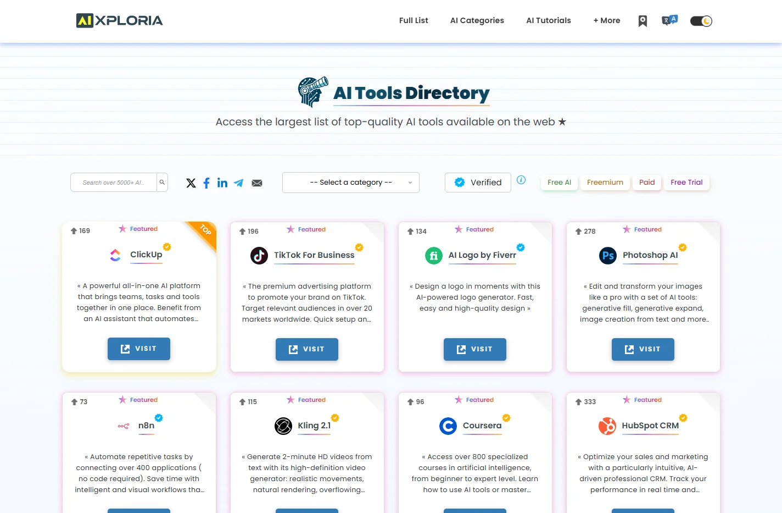Filter by Free Trial tag
Screen dimensions: 782x513
click(x=686, y=183)
